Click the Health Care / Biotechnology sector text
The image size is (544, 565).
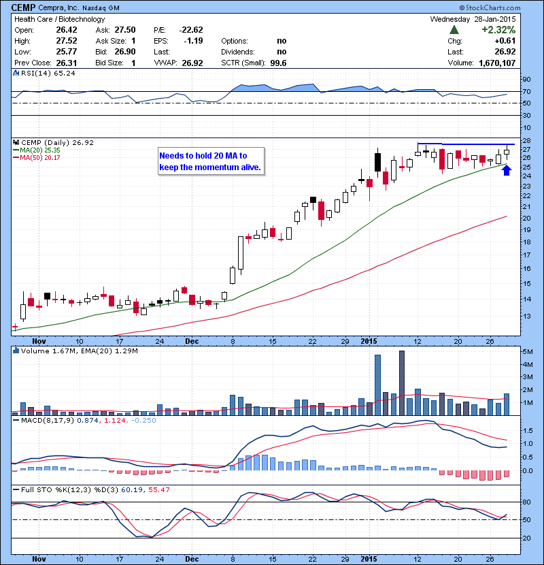[60, 19]
